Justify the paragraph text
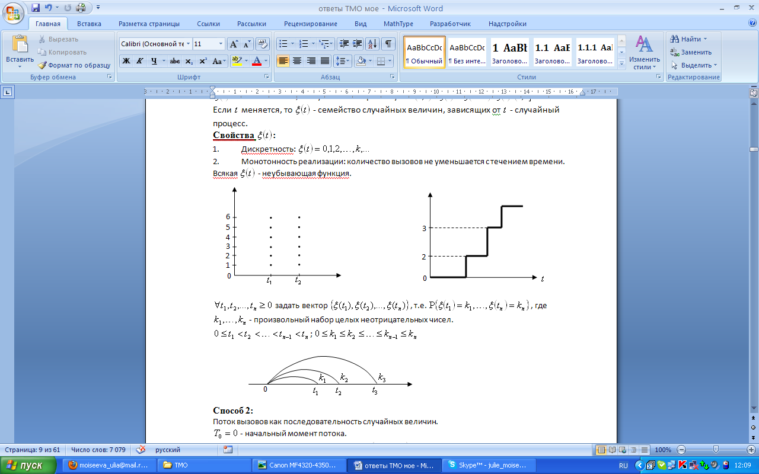Viewport: 759px width, 474px height. (x=324, y=60)
